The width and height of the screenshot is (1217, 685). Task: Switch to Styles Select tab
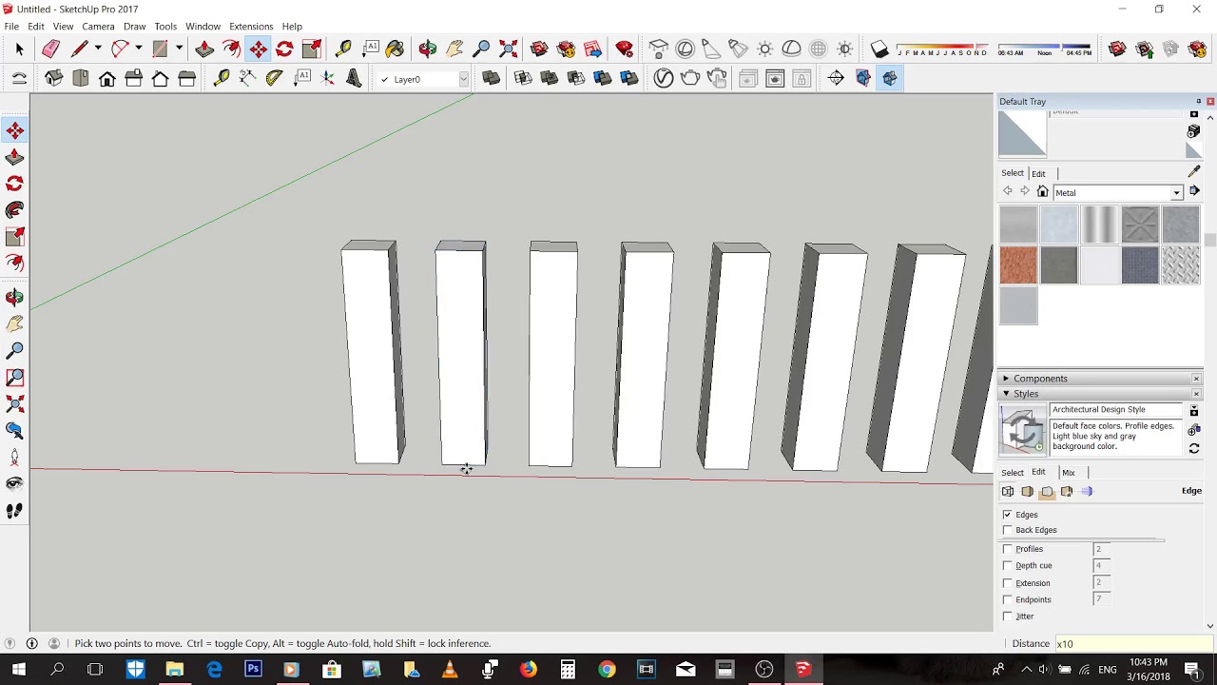click(1013, 473)
